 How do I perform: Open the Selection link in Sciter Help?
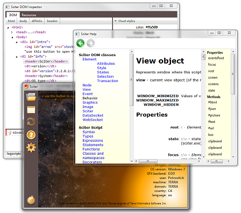pos(105,77)
